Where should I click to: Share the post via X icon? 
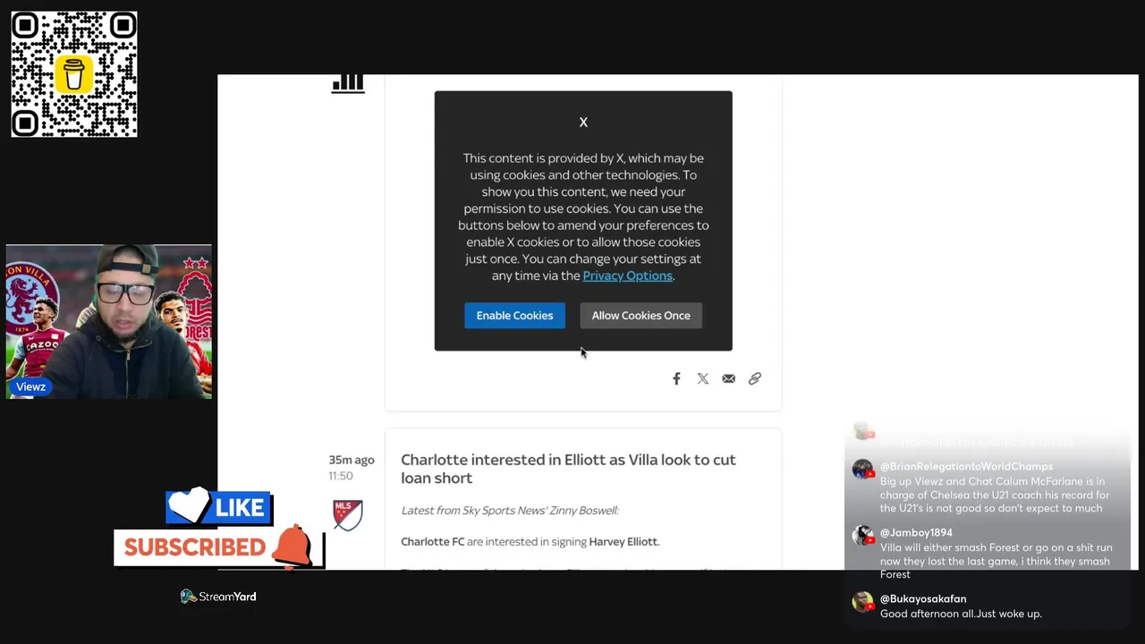pos(703,378)
